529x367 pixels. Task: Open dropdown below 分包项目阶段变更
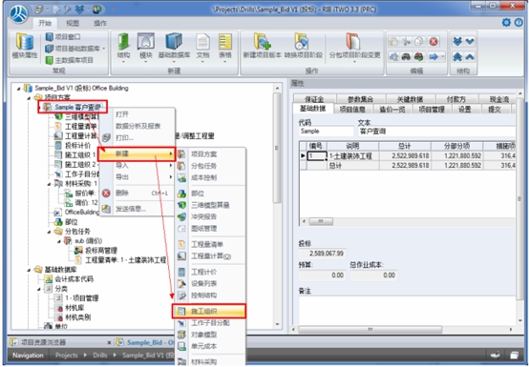354,62
